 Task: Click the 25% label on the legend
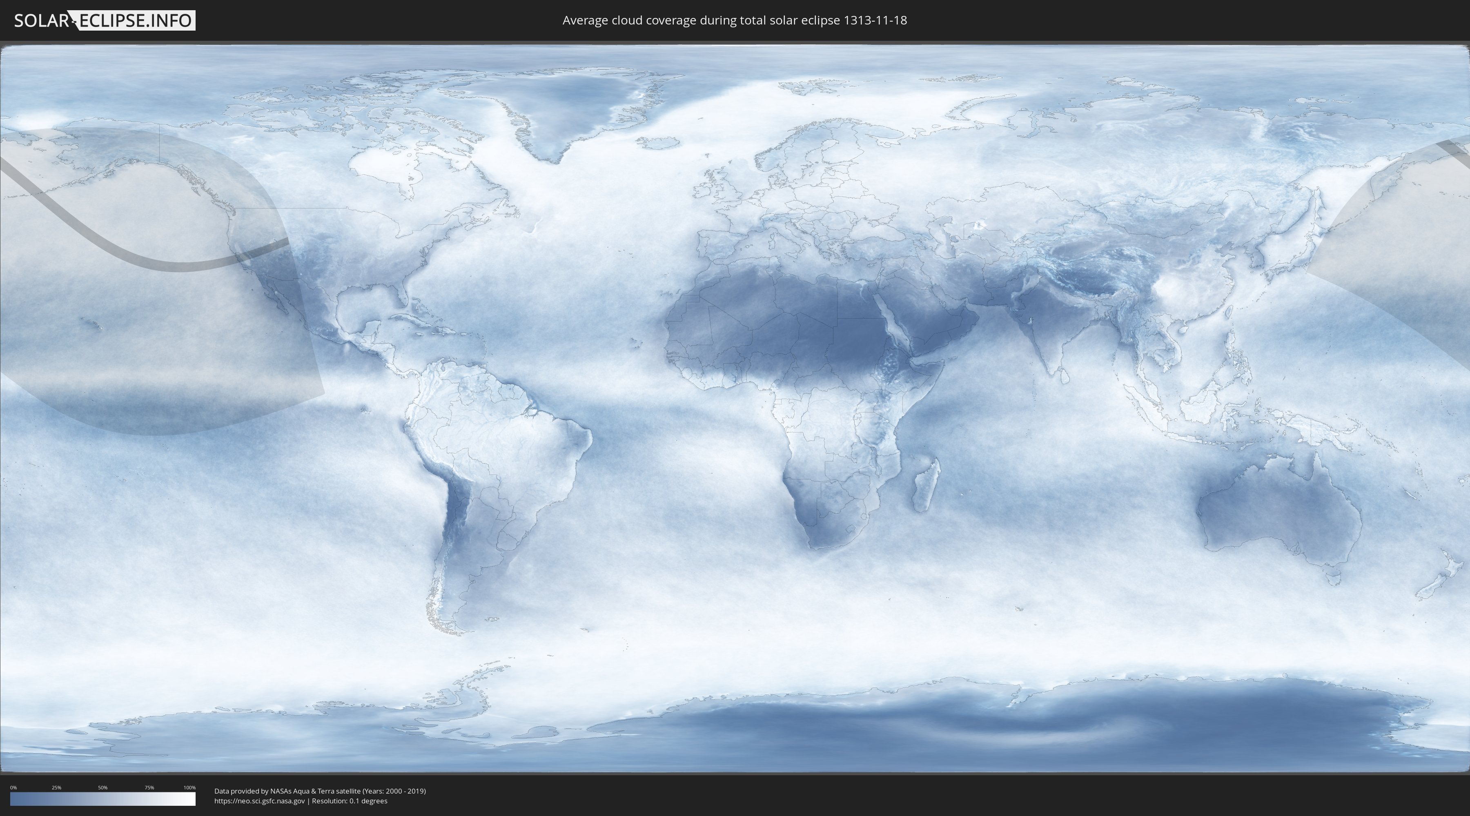point(56,787)
